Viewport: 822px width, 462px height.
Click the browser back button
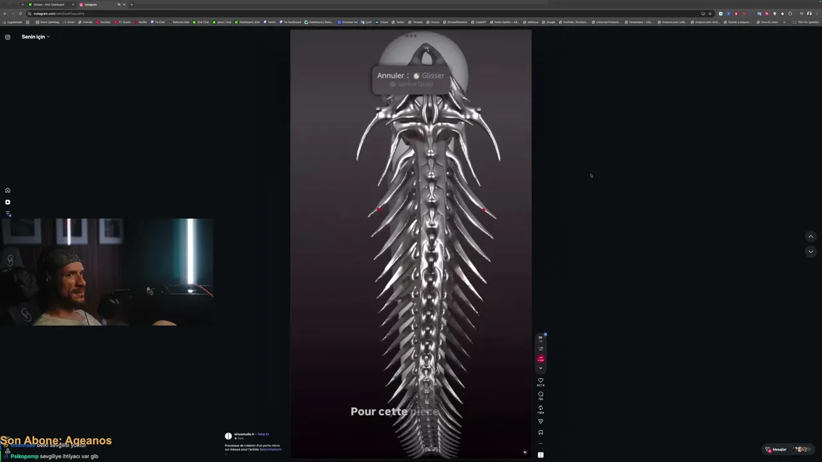pos(5,13)
